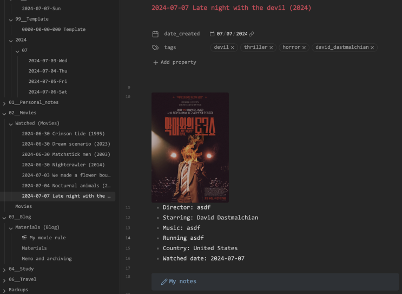The height and width of the screenshot is (294, 402).
Task: Collapse the Materials (Blog) folder
Action: 11,228
